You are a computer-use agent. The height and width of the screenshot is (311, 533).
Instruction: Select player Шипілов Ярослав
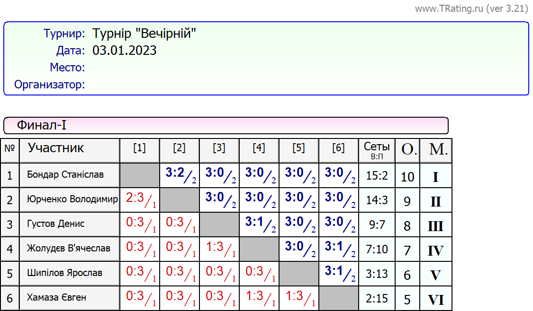(64, 273)
